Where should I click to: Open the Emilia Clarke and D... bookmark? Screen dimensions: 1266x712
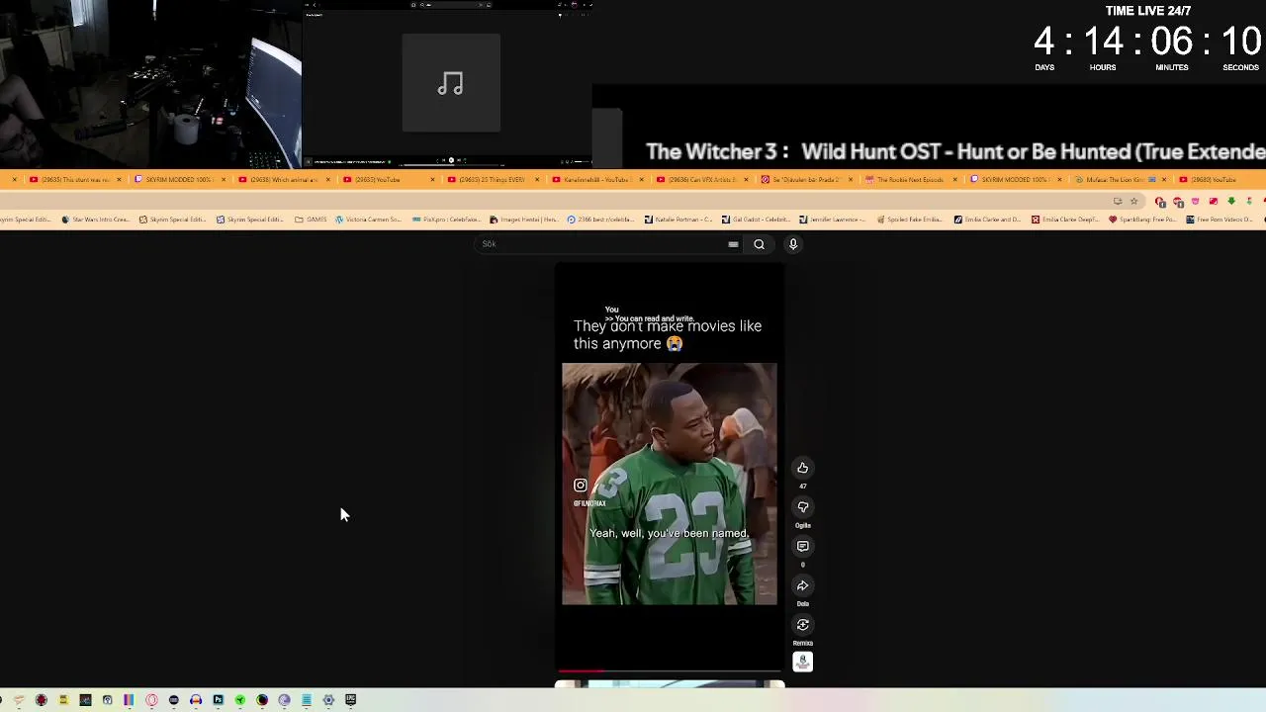(x=987, y=220)
